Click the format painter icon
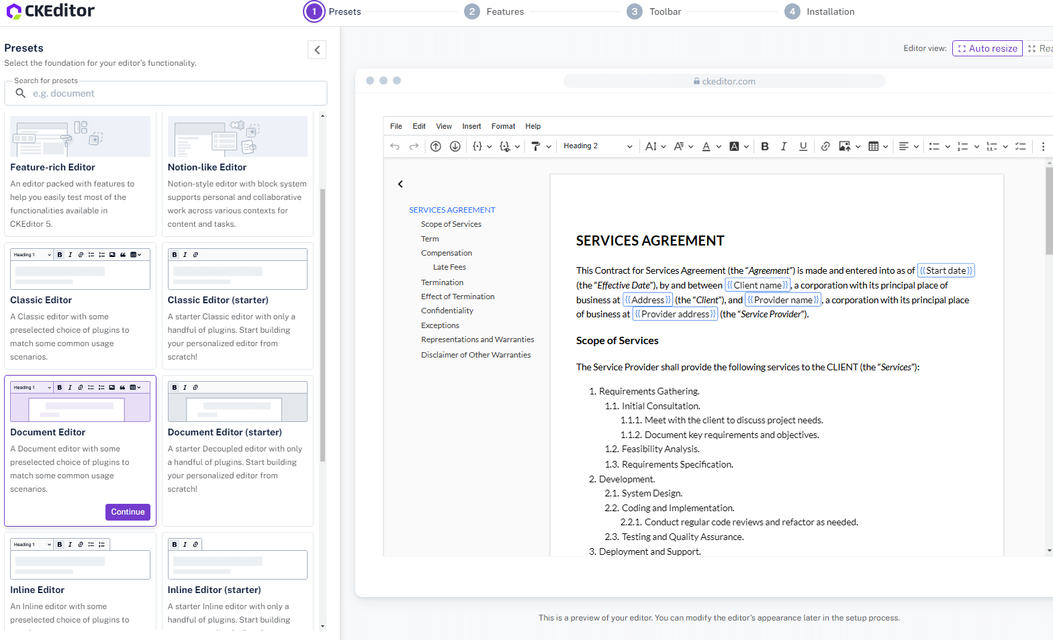The image size is (1053, 640). click(x=536, y=146)
